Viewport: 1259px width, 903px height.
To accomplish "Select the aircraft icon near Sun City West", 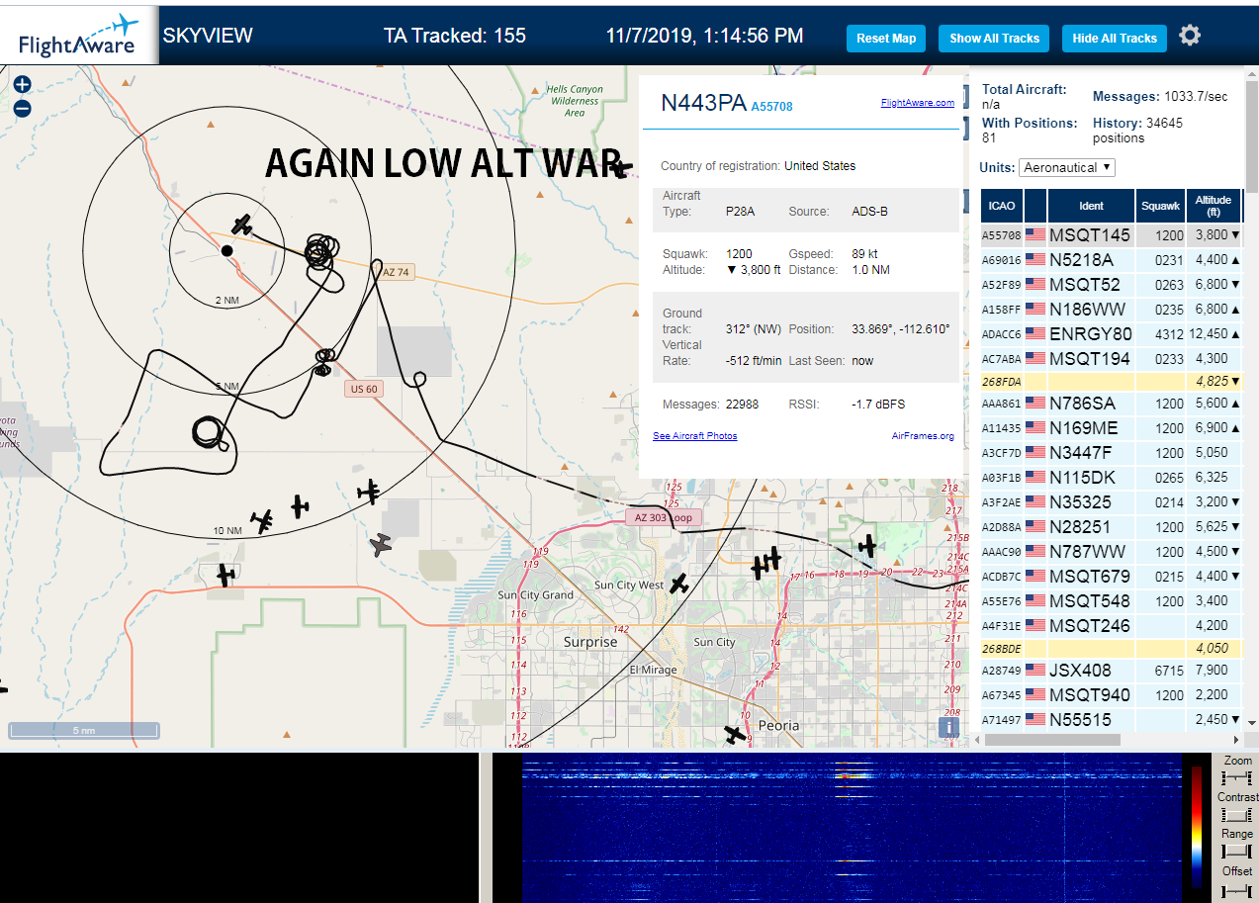I will click(x=678, y=585).
